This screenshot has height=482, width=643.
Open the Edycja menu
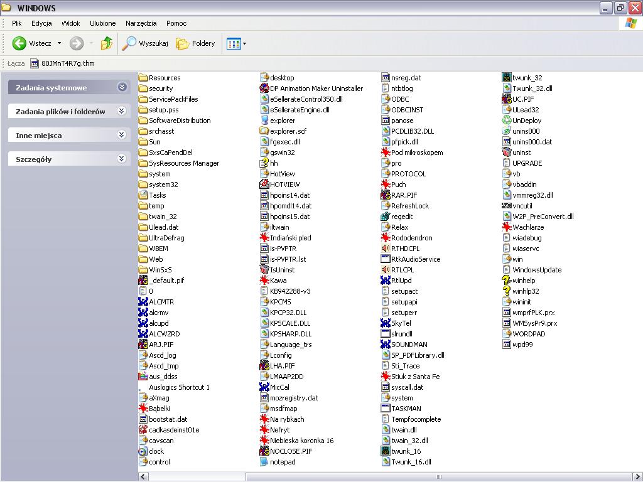coord(41,23)
